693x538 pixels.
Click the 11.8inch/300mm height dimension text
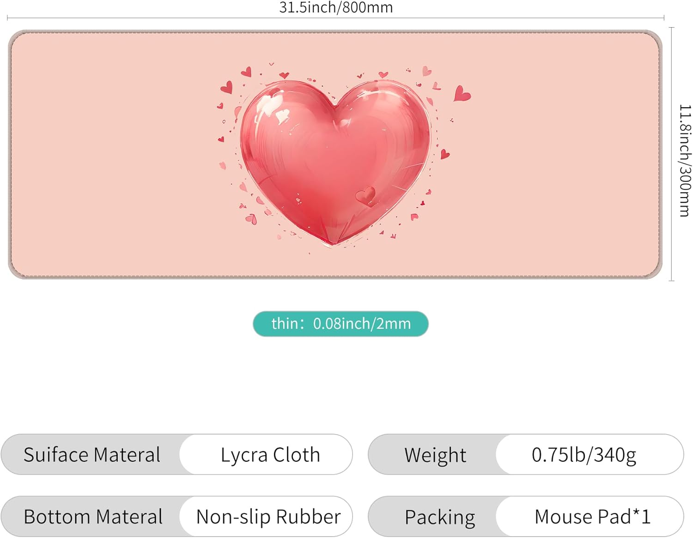tap(685, 160)
